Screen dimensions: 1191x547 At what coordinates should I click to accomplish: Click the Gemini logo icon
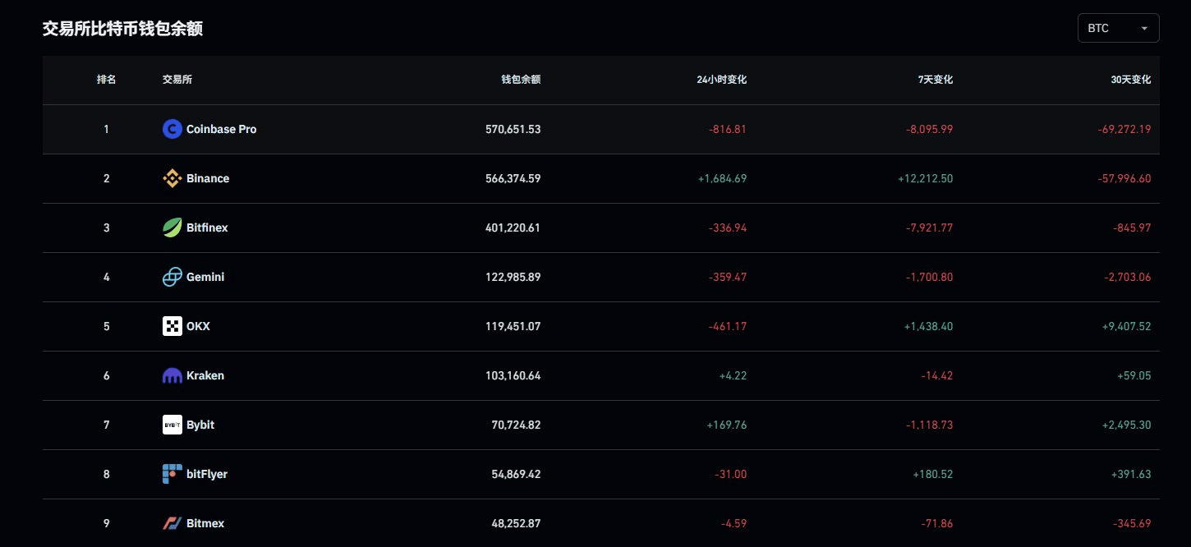[x=172, y=277]
